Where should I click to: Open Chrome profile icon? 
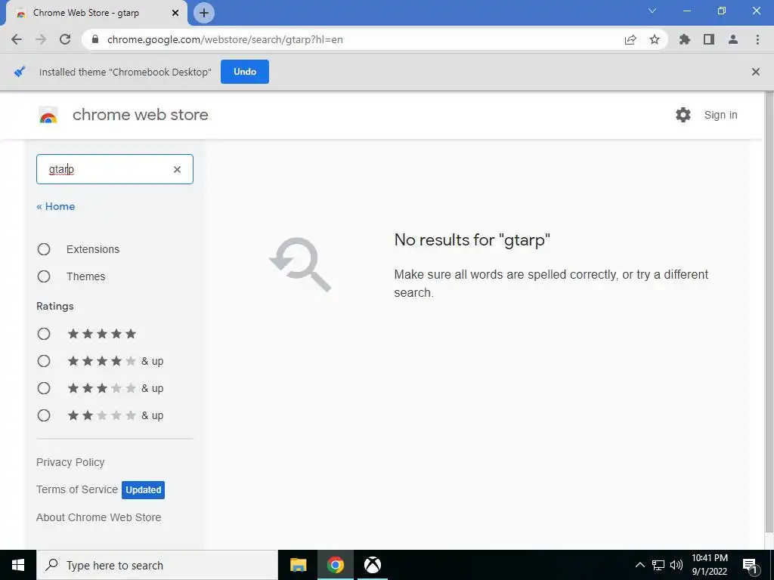coord(733,39)
